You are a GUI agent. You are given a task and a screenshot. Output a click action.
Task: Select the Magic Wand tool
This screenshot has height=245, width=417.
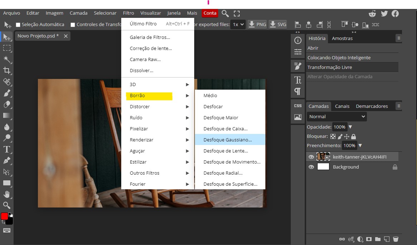7,59
